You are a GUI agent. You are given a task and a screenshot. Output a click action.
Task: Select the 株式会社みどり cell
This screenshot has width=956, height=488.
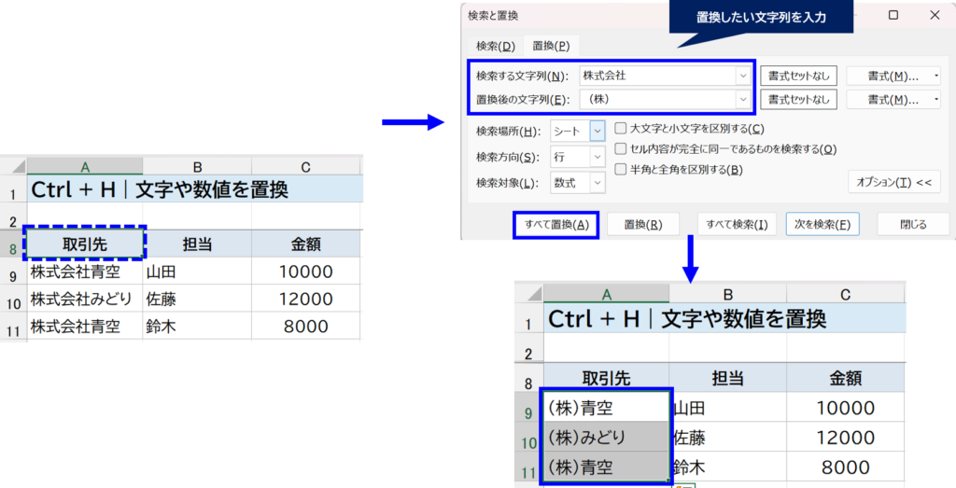click(x=85, y=299)
